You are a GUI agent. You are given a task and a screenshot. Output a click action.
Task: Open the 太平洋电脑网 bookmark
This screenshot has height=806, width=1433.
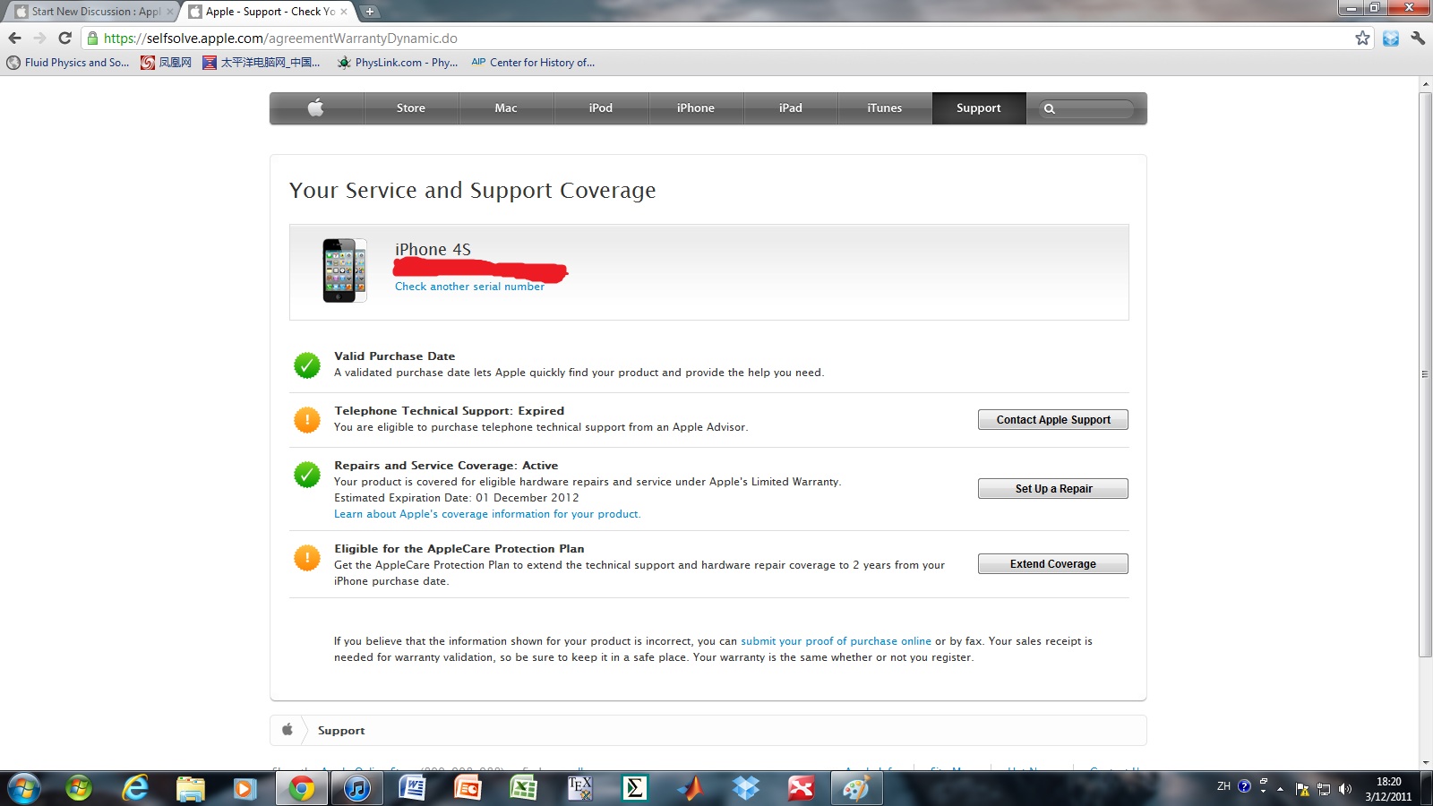coord(262,63)
